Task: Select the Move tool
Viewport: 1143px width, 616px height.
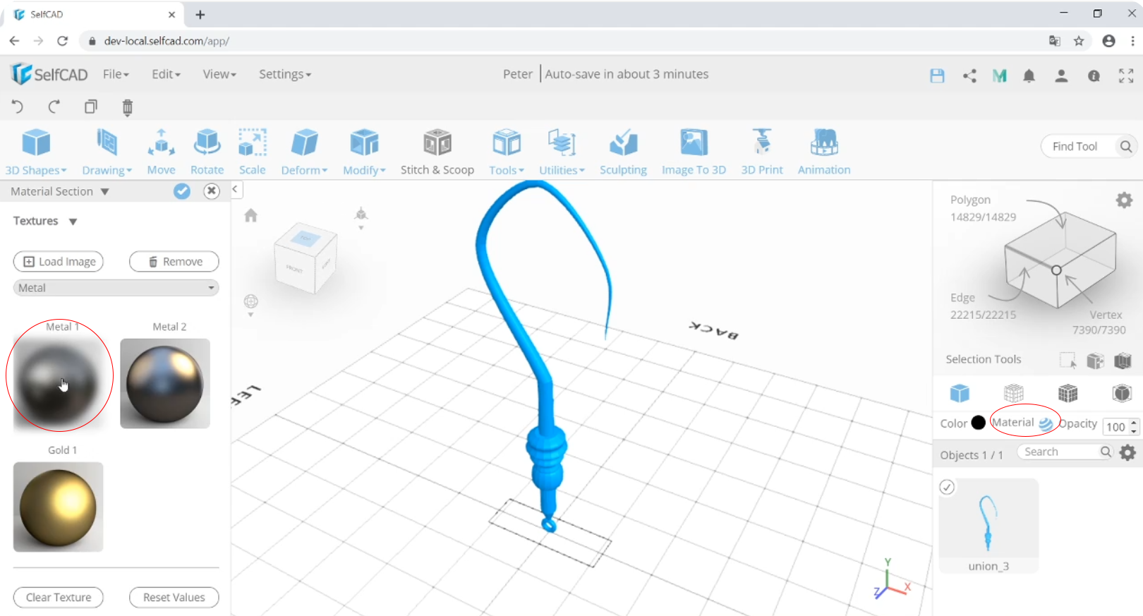Action: point(161,152)
